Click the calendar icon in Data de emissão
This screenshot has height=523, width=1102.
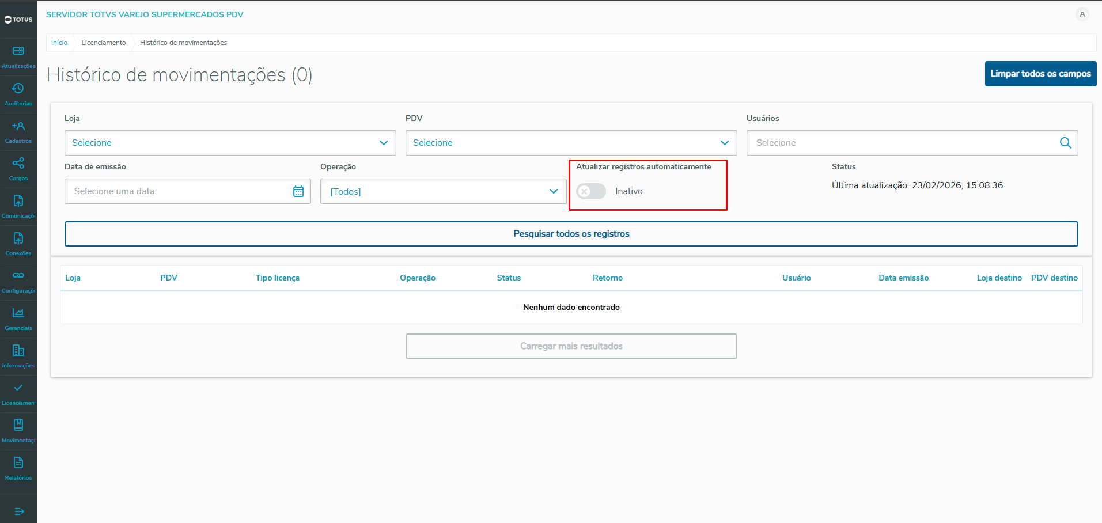pos(298,191)
